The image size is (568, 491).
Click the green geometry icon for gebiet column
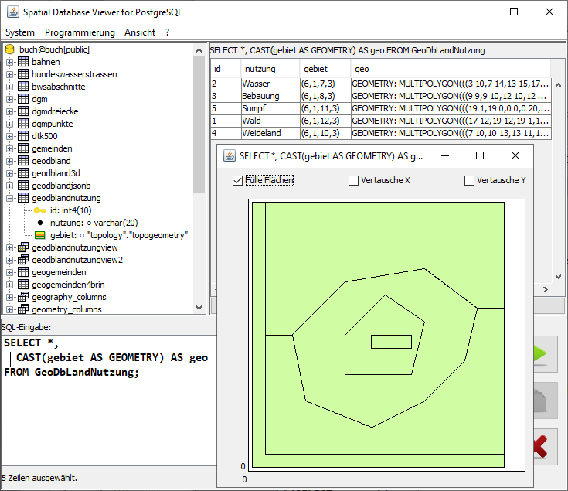(x=40, y=235)
